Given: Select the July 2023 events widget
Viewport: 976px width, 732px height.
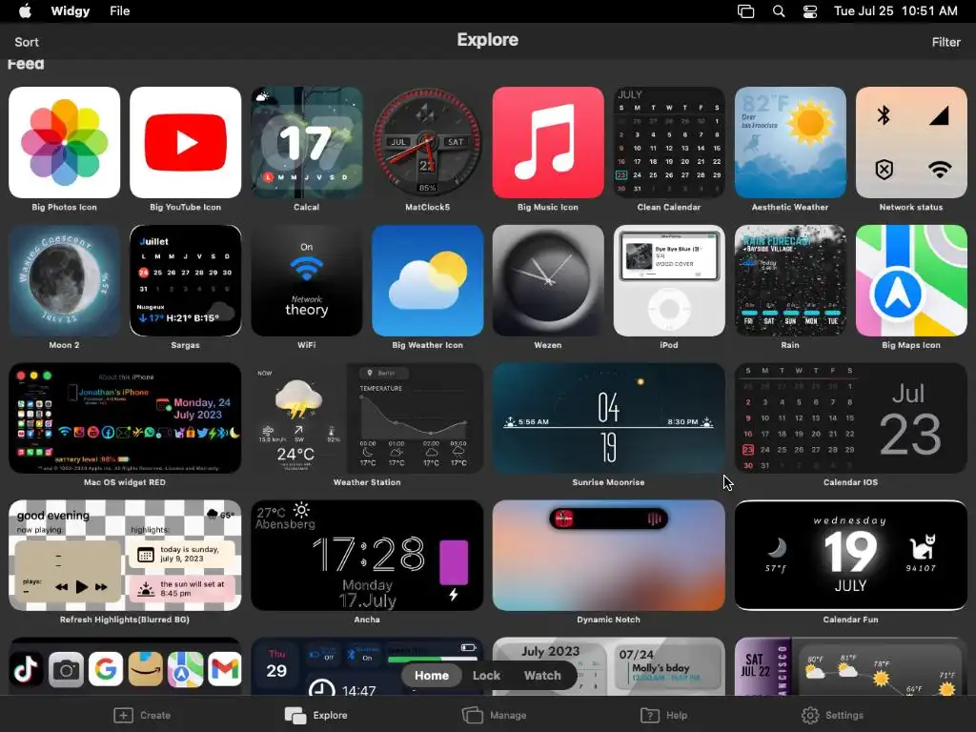Looking at the screenshot, I should pyautogui.click(x=609, y=666).
